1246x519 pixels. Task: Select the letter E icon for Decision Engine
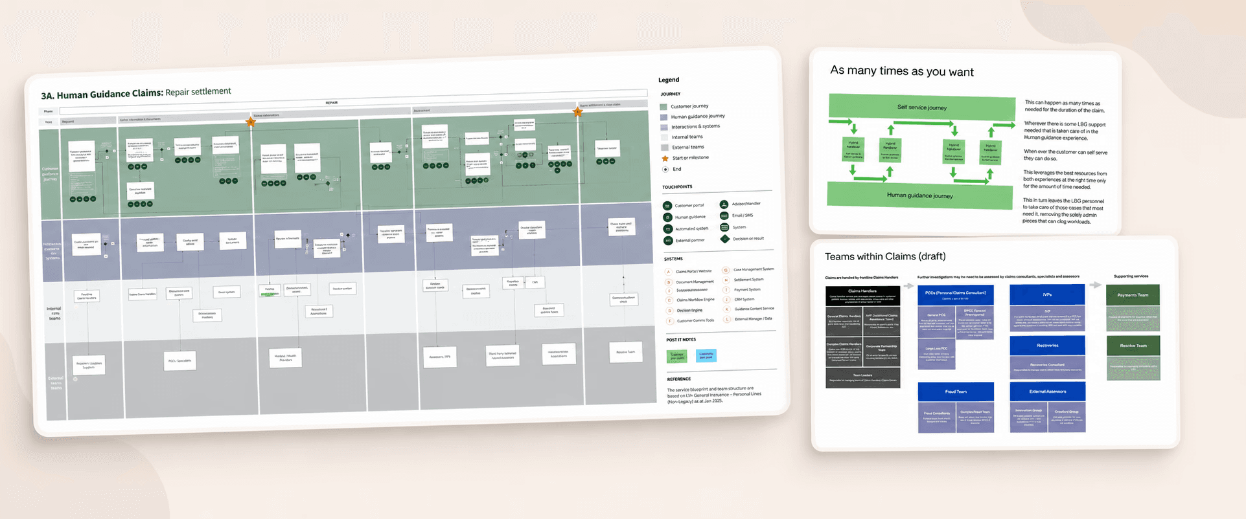click(x=670, y=311)
